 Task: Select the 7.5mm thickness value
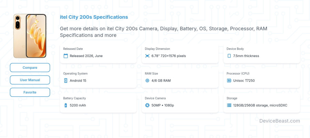point(246,56)
